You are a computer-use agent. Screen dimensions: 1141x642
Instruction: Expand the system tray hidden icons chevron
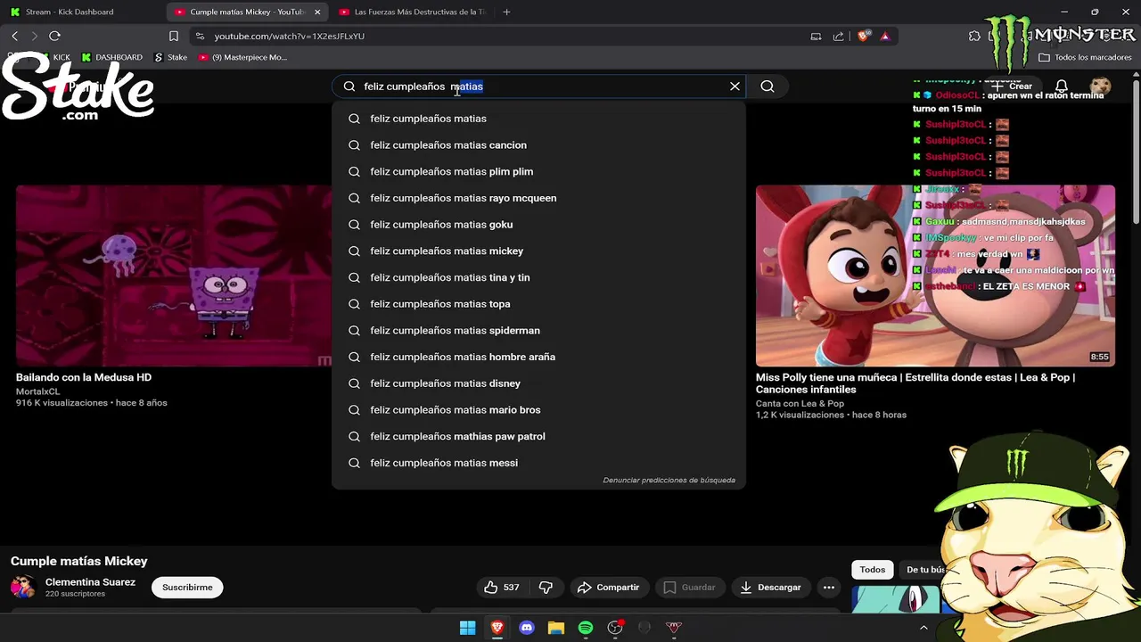click(923, 628)
